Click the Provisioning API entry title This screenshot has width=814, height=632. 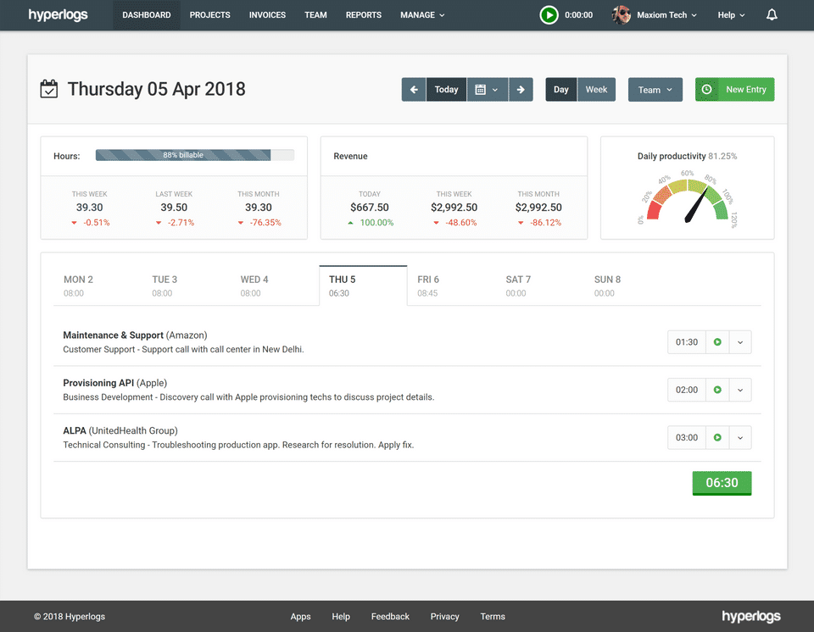click(98, 383)
